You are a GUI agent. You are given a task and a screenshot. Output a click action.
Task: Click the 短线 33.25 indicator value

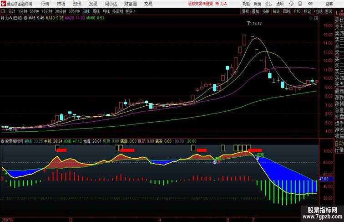pos(34,141)
